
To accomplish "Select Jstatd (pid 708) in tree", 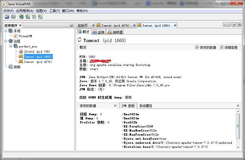I will (x=37, y=52).
